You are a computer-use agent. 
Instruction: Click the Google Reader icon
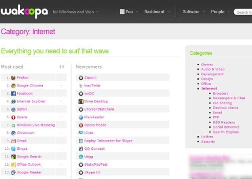(x=13, y=173)
